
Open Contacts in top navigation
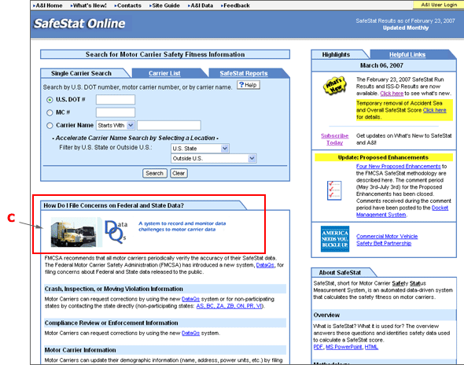(x=128, y=6)
